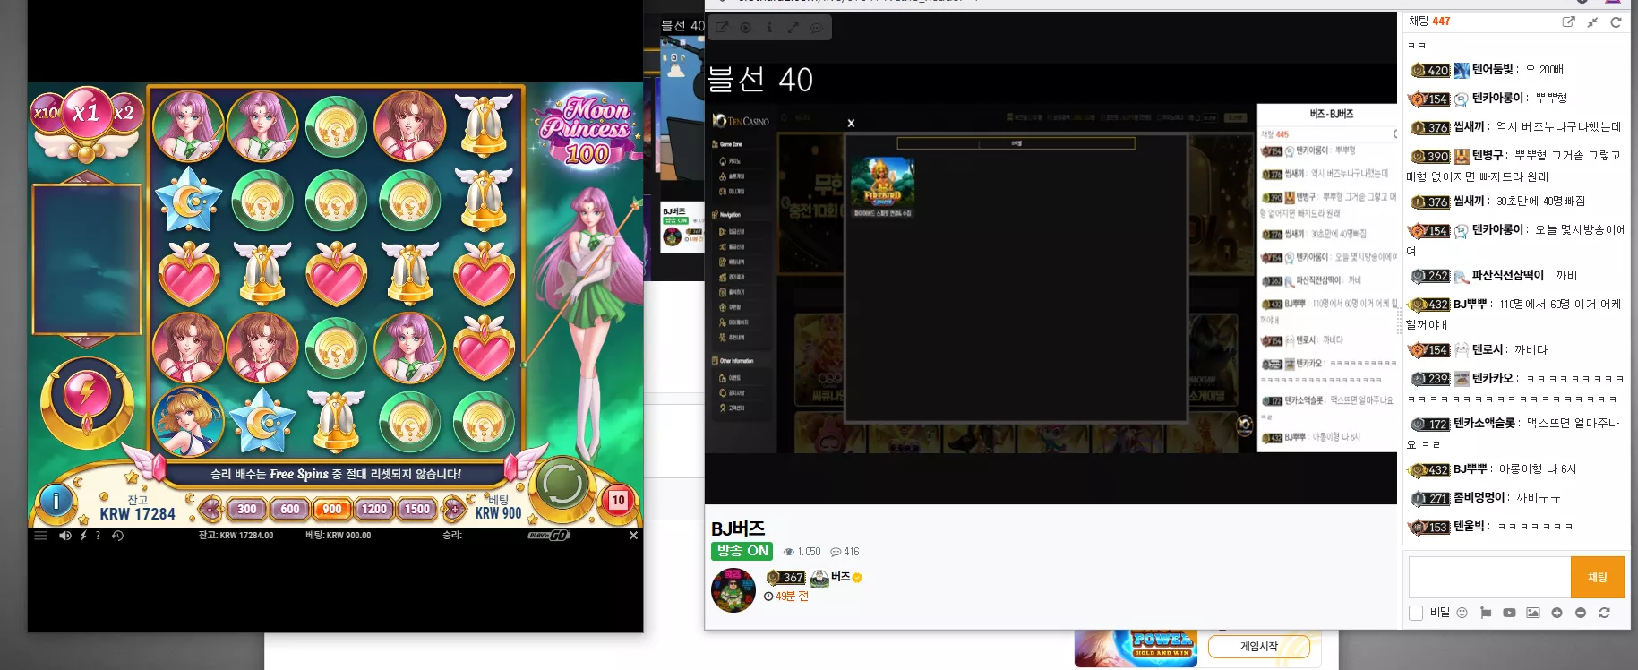Send message with the orange 채팅 button
This screenshot has width=1638, height=670.
coord(1597,578)
